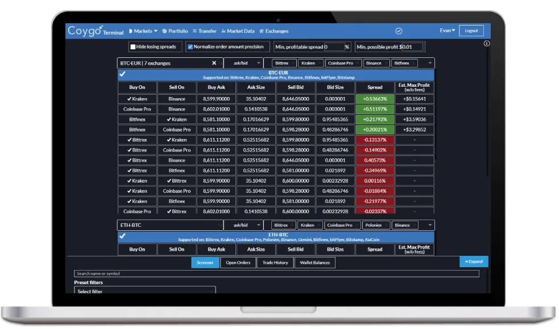Remove the Kraken tag from ETH-BTC exchanges
The width and height of the screenshot is (559, 329).
(319, 226)
